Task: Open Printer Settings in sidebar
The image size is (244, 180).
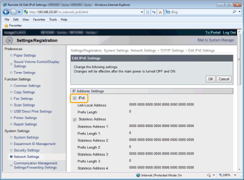Action: pyautogui.click(x=25, y=118)
